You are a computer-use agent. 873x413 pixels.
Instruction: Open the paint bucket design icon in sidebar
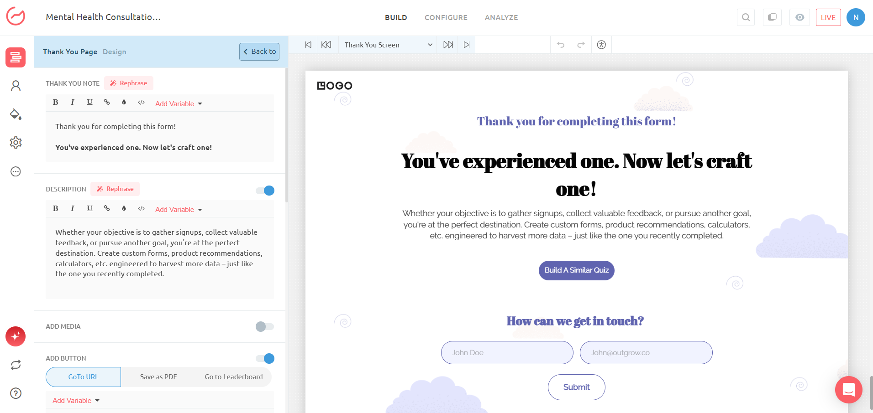(x=16, y=114)
